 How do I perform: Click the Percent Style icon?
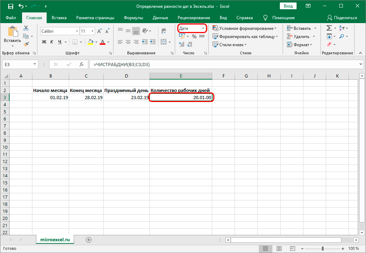point(194,36)
